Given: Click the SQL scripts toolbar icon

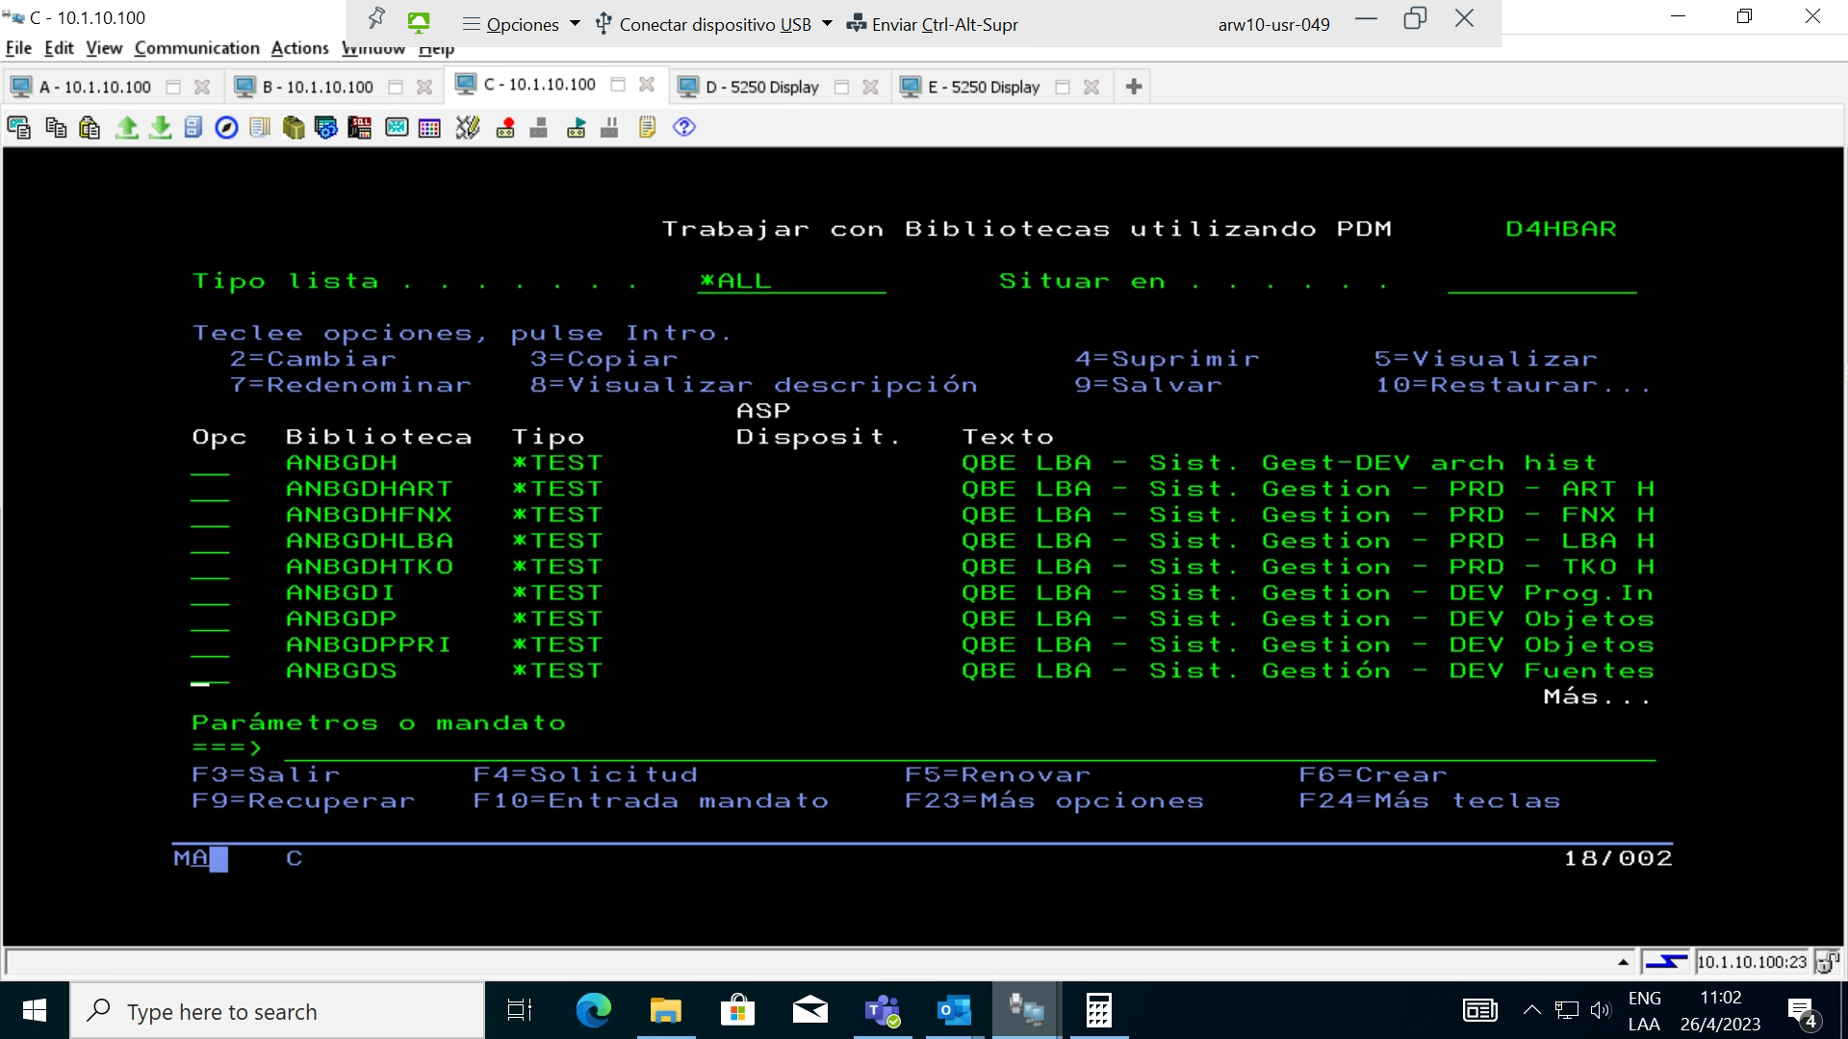Looking at the screenshot, I should click(359, 127).
